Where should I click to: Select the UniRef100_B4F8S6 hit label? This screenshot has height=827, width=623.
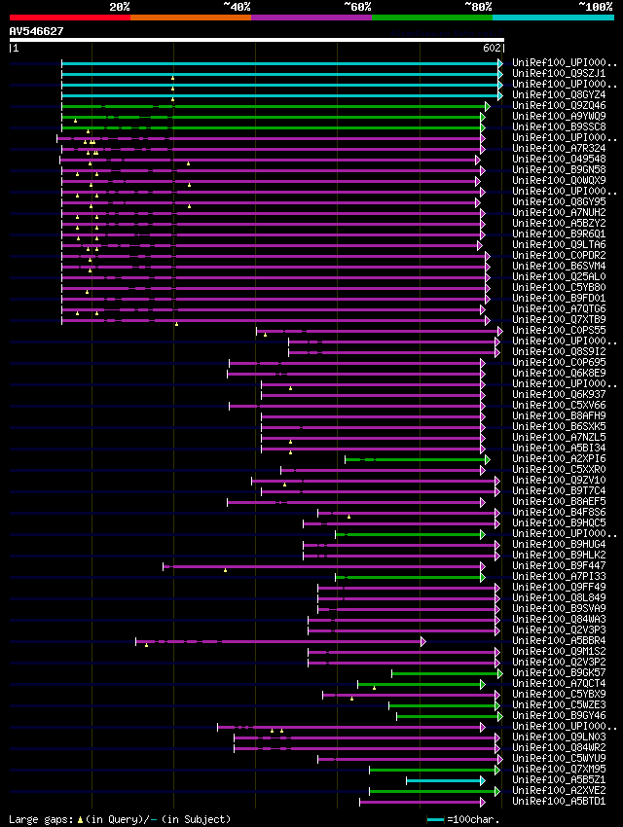559,513
